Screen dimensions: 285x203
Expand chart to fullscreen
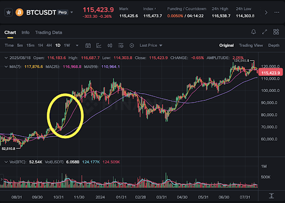click(x=264, y=32)
